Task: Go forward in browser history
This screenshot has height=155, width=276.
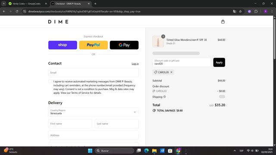Action: click(10, 12)
